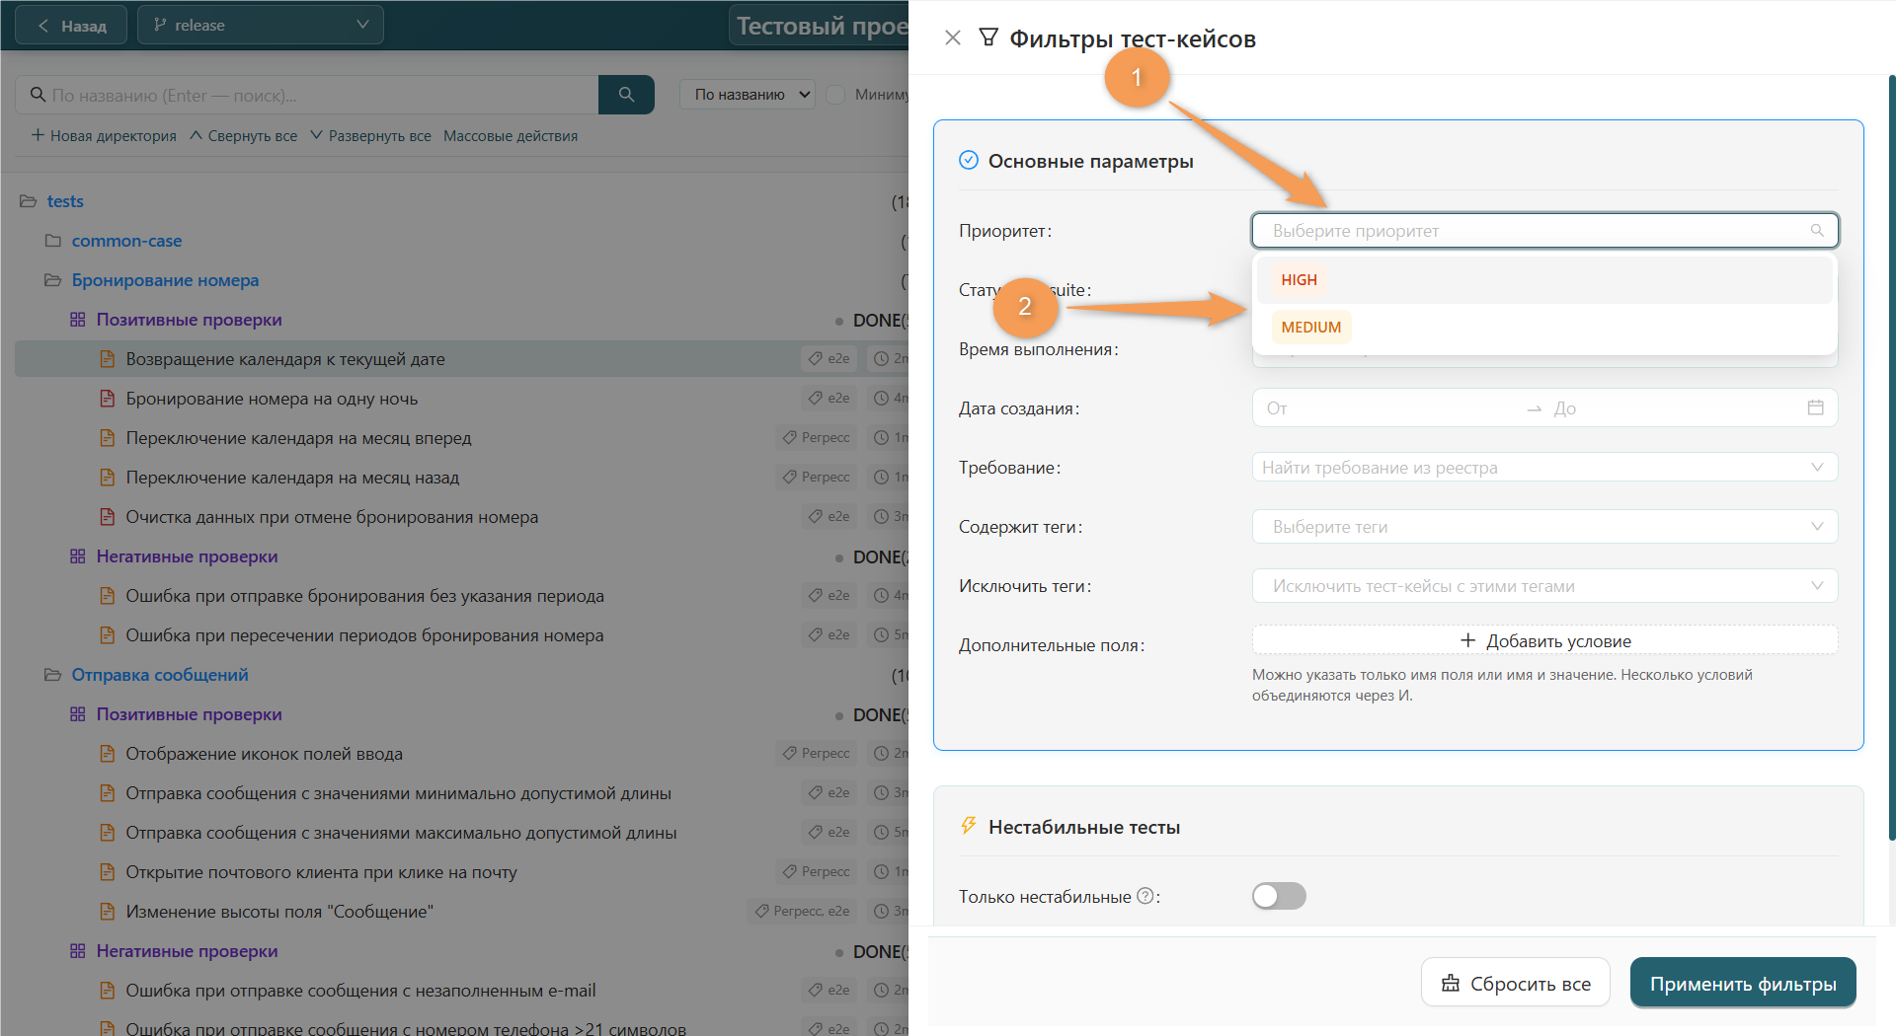
Task: Click Применить фильтры button
Action: [1743, 983]
